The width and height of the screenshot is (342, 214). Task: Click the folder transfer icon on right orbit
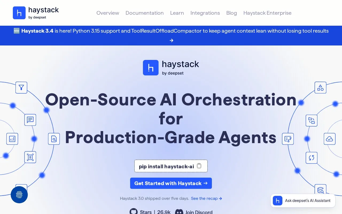click(312, 120)
